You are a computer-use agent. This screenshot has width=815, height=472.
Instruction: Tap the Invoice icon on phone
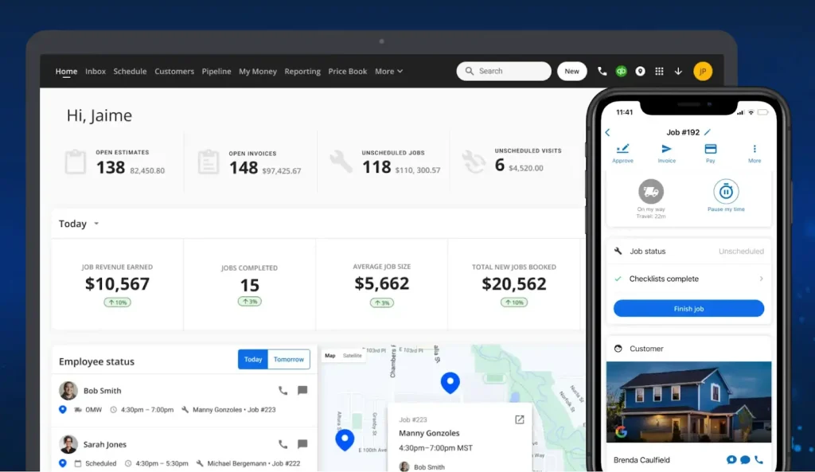click(666, 149)
